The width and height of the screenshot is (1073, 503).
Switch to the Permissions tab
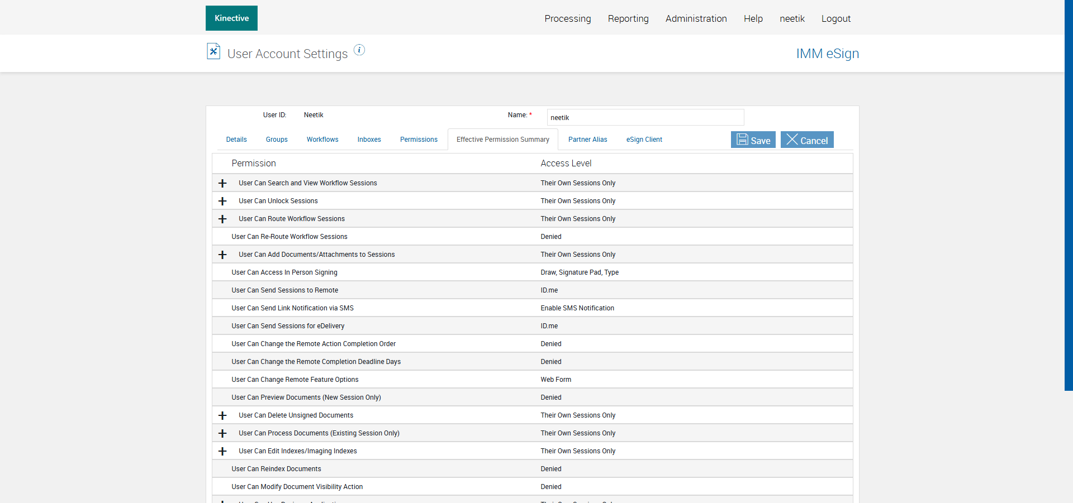click(x=419, y=140)
